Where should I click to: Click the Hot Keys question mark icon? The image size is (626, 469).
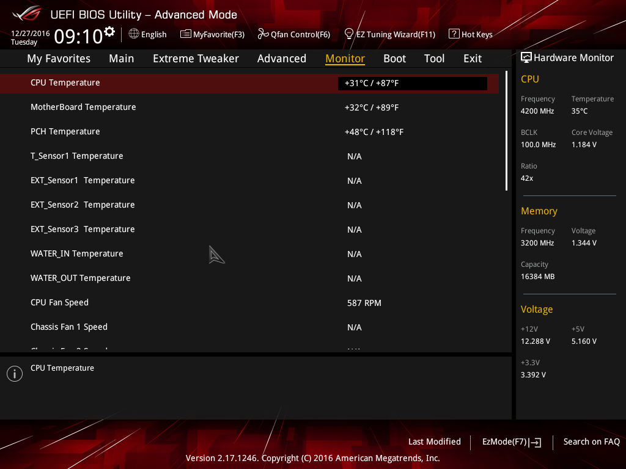point(454,34)
